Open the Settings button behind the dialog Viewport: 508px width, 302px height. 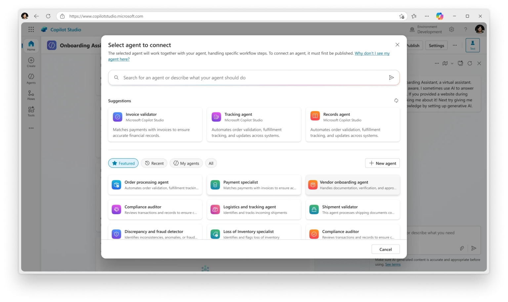click(436, 46)
